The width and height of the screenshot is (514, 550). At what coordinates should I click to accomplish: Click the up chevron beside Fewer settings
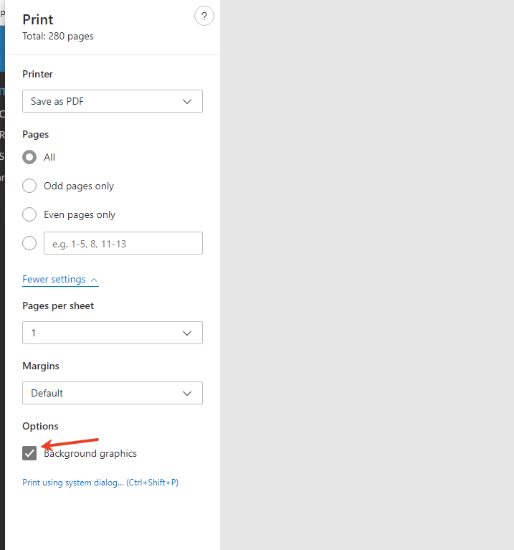94,280
